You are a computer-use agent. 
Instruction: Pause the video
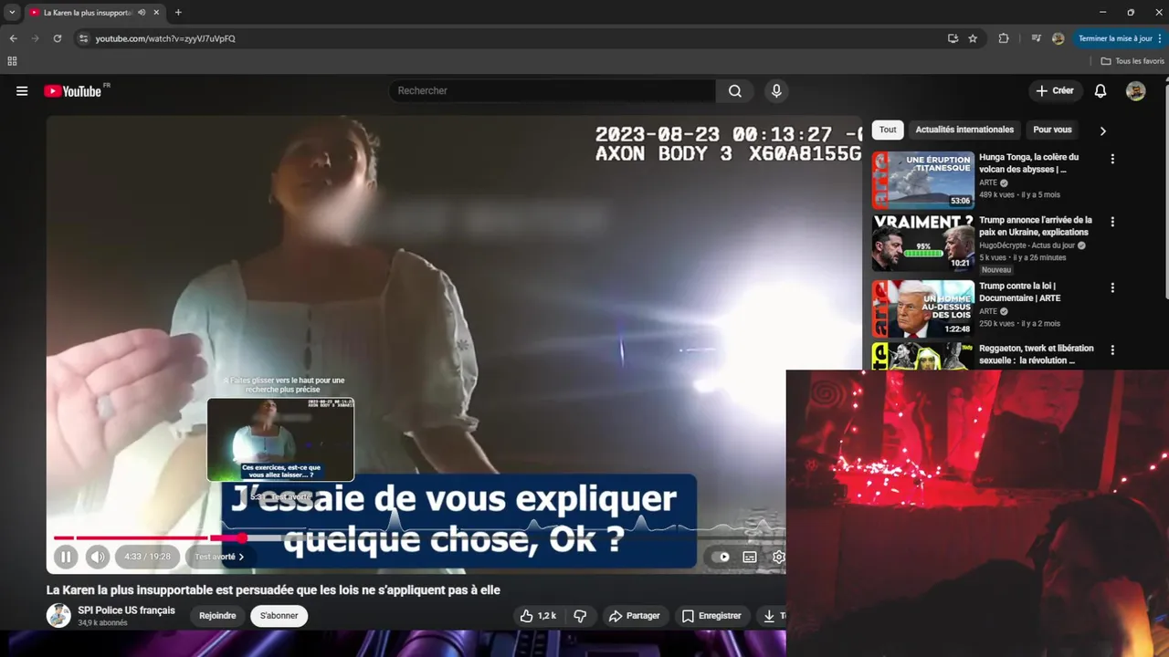pos(66,557)
